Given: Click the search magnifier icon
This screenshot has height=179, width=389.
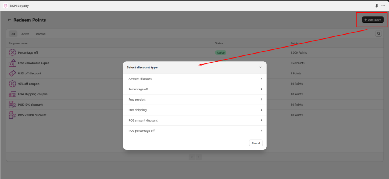Looking at the screenshot, I should [x=378, y=34].
